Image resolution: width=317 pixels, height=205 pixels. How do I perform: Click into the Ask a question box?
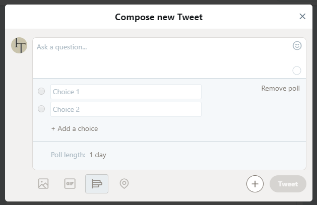click(162, 58)
